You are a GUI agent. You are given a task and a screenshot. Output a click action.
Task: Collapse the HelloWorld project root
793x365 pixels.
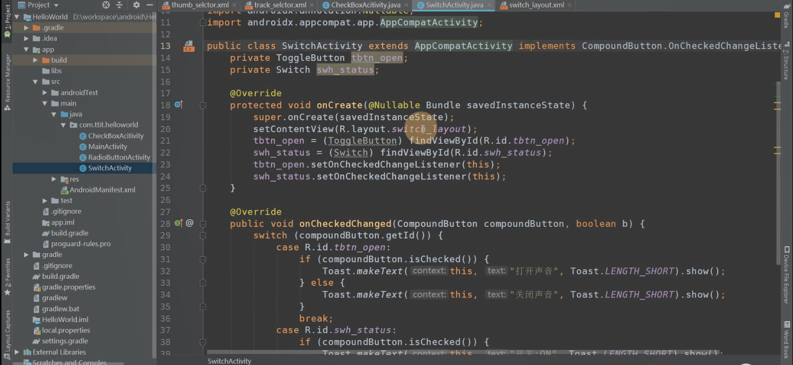click(17, 17)
